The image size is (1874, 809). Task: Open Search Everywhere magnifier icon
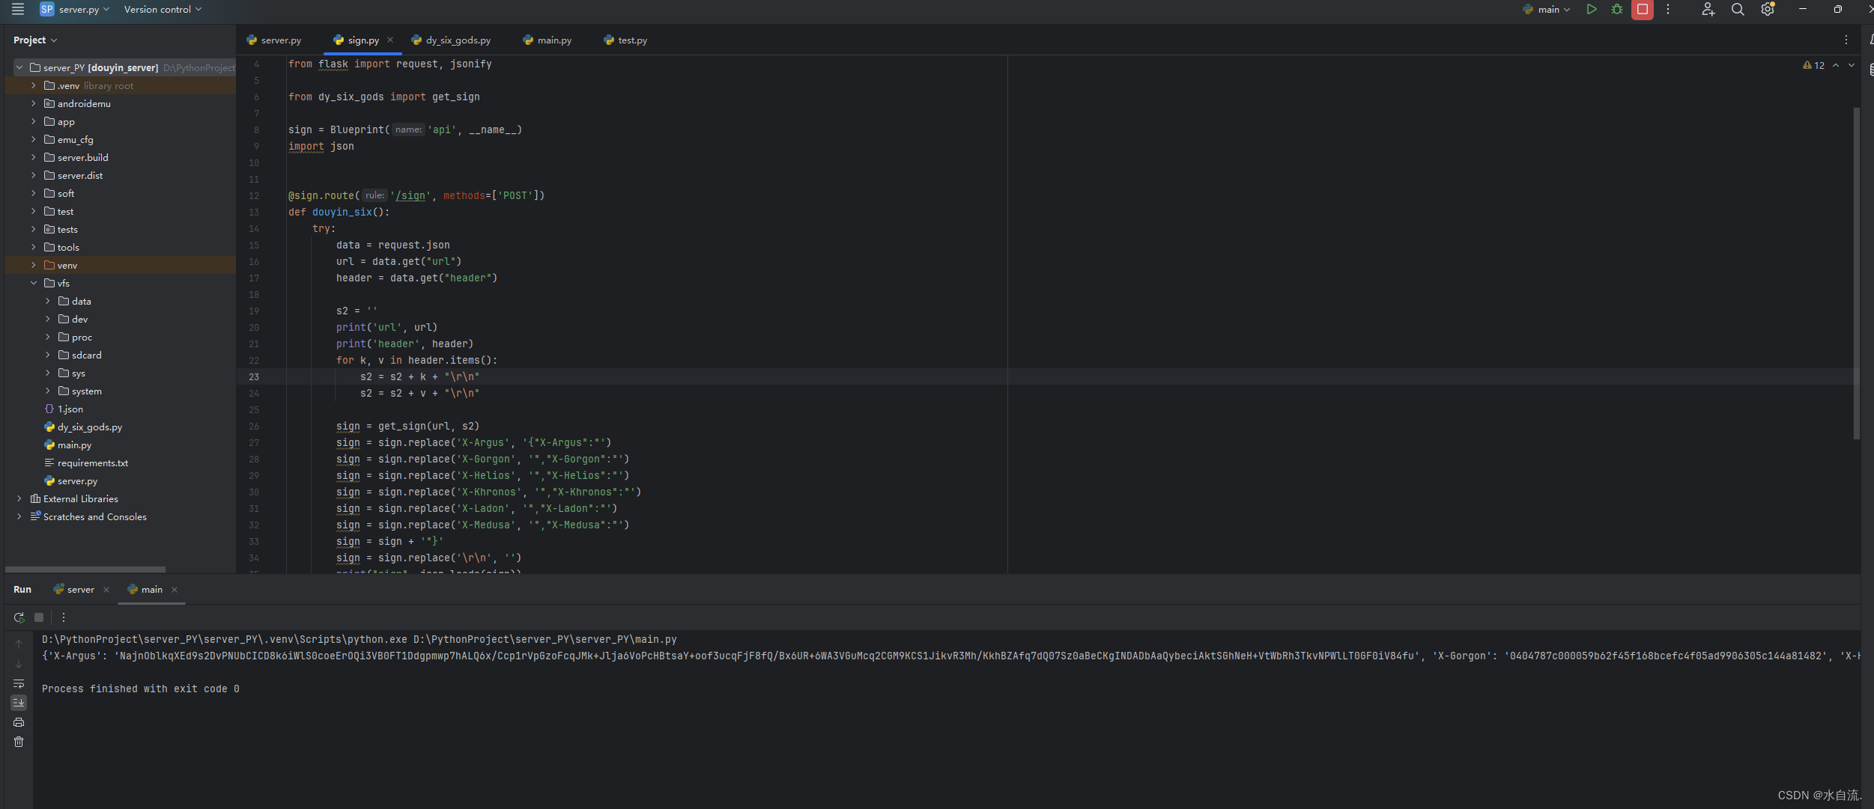coord(1737,10)
